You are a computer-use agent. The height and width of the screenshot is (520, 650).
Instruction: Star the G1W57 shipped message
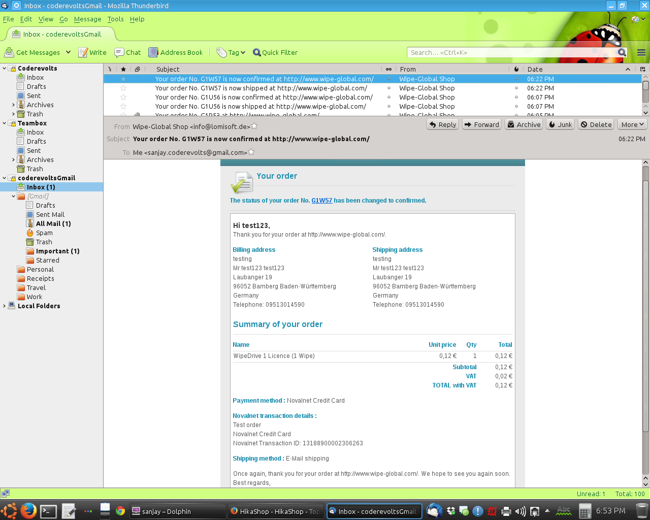(123, 88)
